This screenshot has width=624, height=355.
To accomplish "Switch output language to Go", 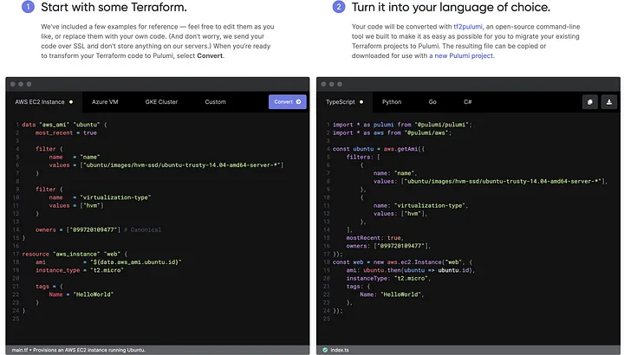I will (432, 102).
